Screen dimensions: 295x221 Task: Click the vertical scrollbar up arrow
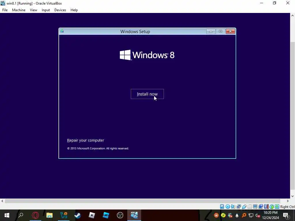pos(293,16)
